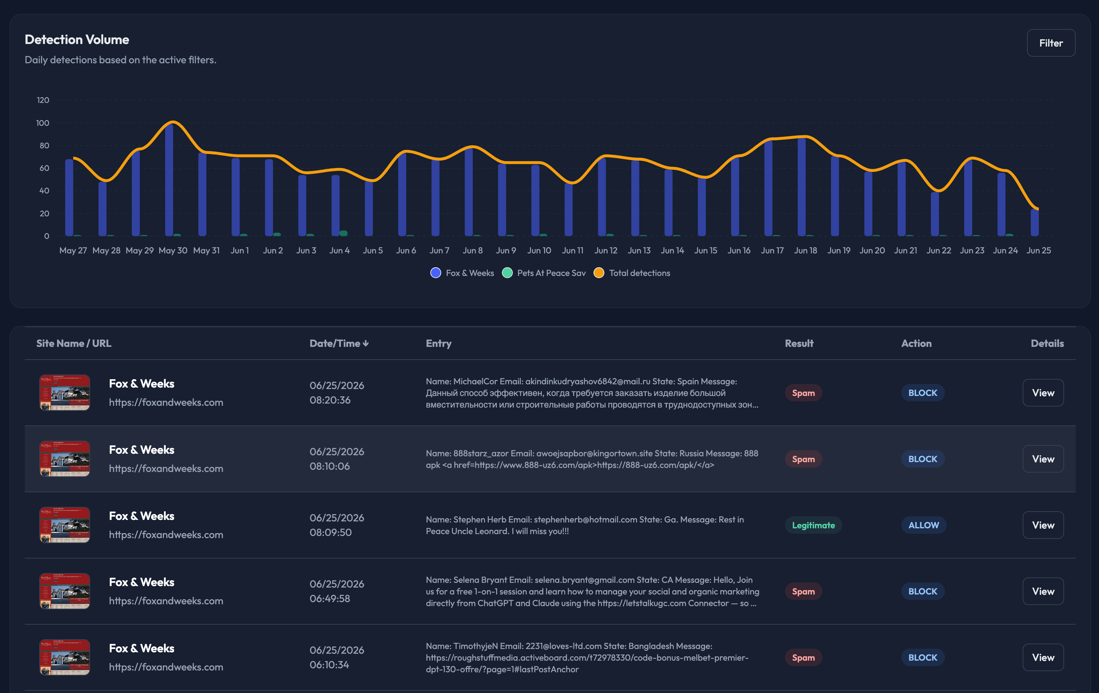Click the Details column header
1099x693 pixels.
point(1047,343)
